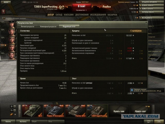This screenshot has width=165, height=124.
Task: Click the free experience star beside 12 394
Action: 137,12
